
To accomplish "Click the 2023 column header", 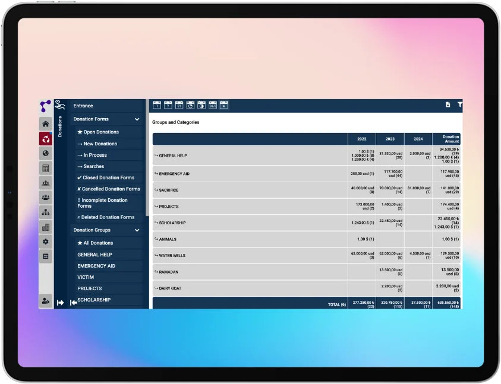I will click(x=390, y=139).
